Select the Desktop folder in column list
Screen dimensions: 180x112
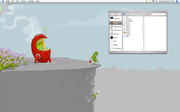coord(133,19)
